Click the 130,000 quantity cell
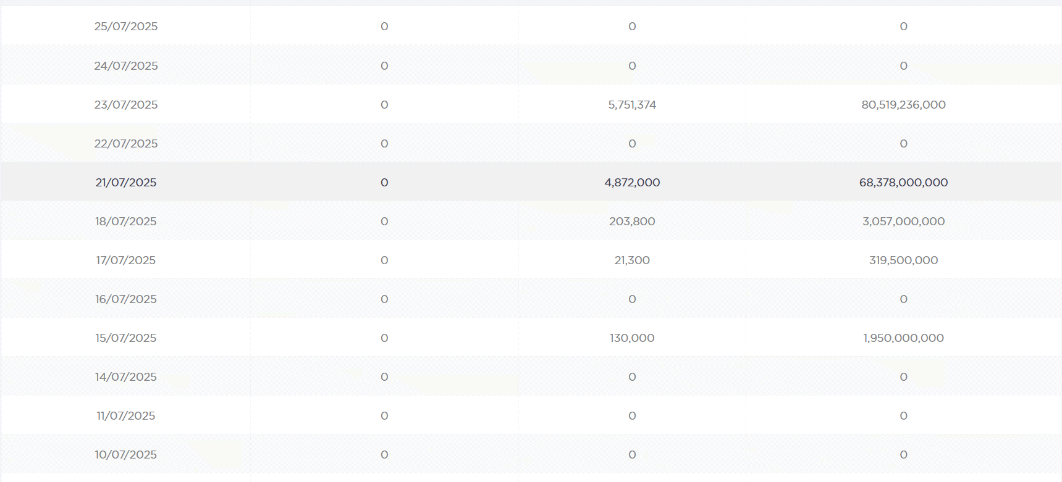The height and width of the screenshot is (482, 1062). pos(631,338)
